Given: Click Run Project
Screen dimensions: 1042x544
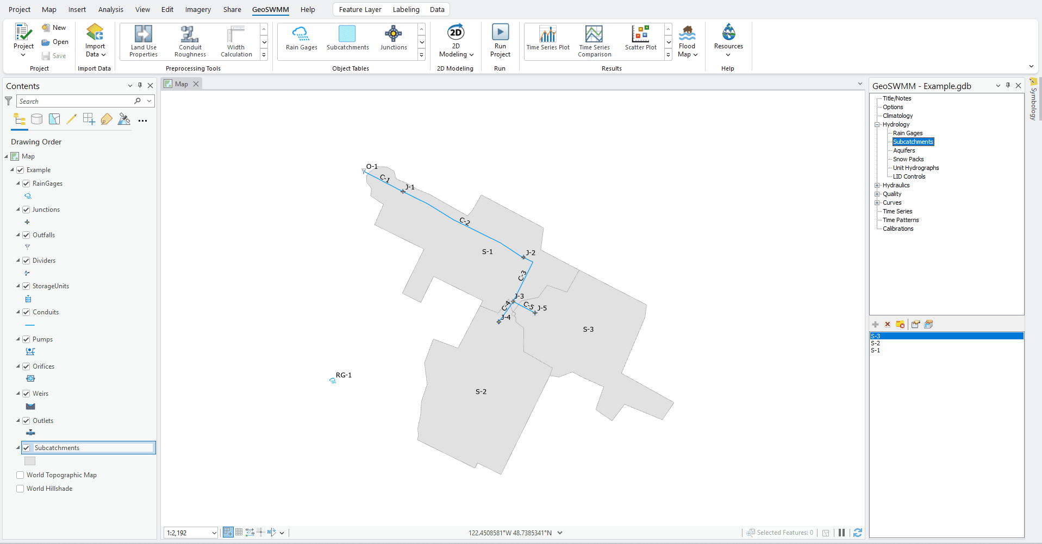Looking at the screenshot, I should tap(500, 41).
